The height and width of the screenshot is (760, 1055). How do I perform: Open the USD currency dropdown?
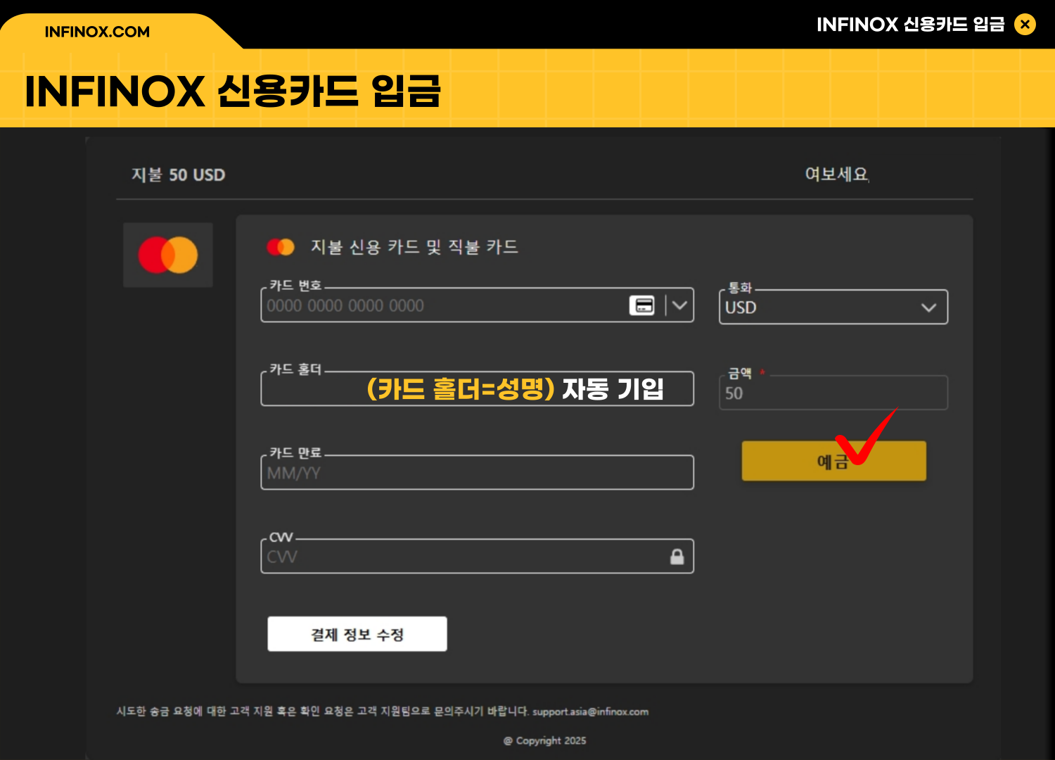pyautogui.click(x=833, y=308)
